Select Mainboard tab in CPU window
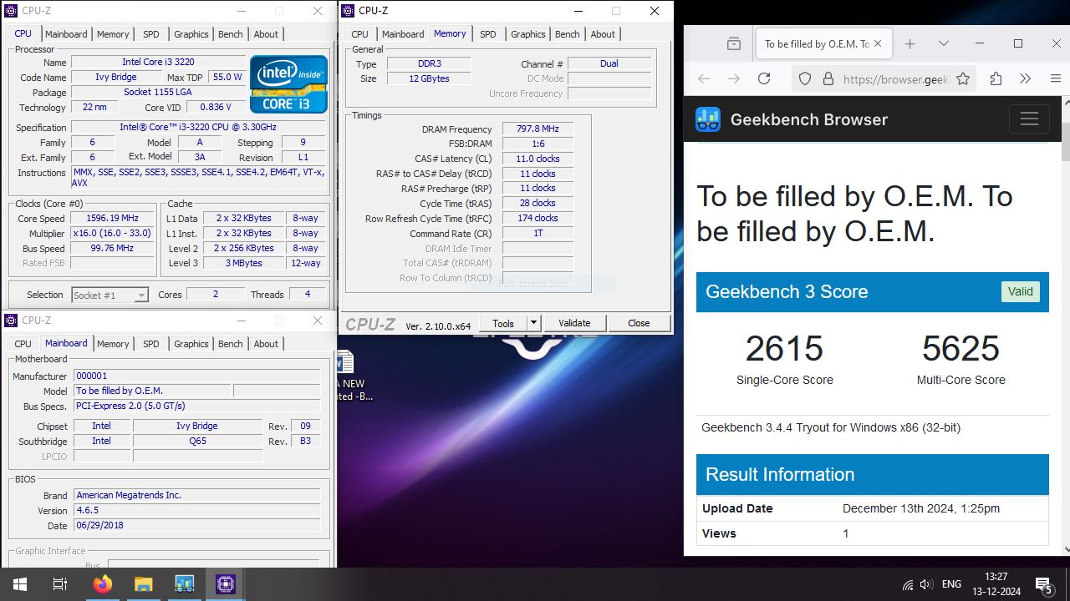1070x601 pixels. (66, 34)
